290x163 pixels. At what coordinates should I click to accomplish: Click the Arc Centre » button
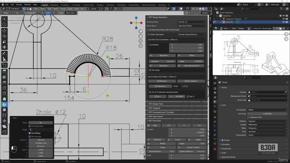(x=191, y=81)
